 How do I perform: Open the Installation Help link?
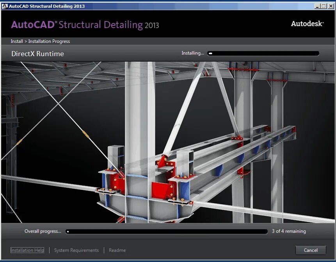[x=27, y=250]
